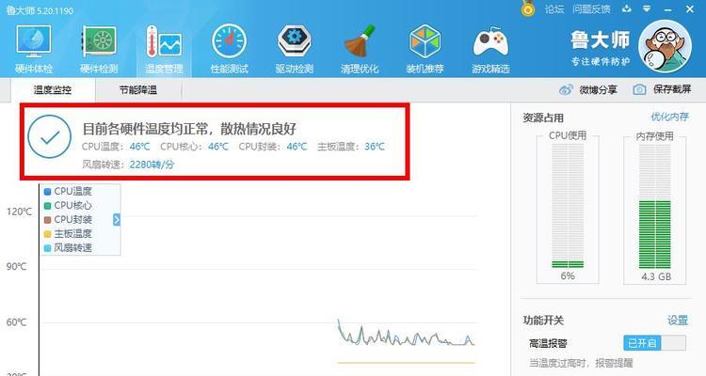706x376 pixels.
Task: Click the skin/upgrade icon beside 问题反馈
Action: coord(626,8)
